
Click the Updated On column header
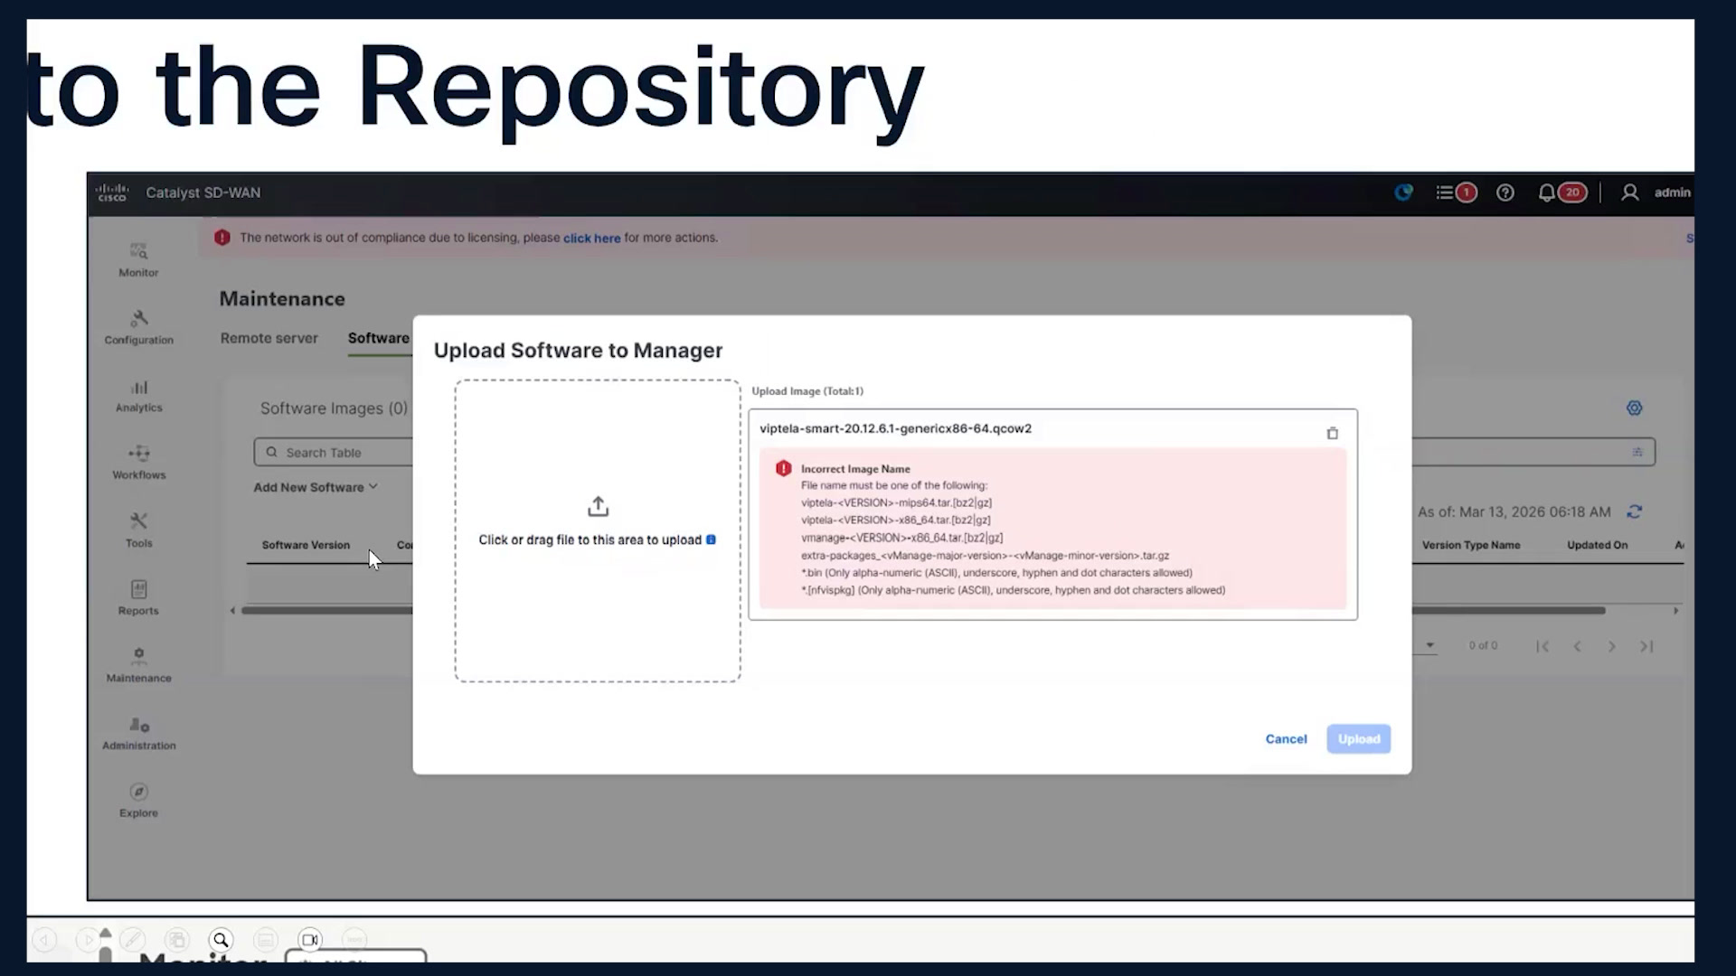(1597, 545)
